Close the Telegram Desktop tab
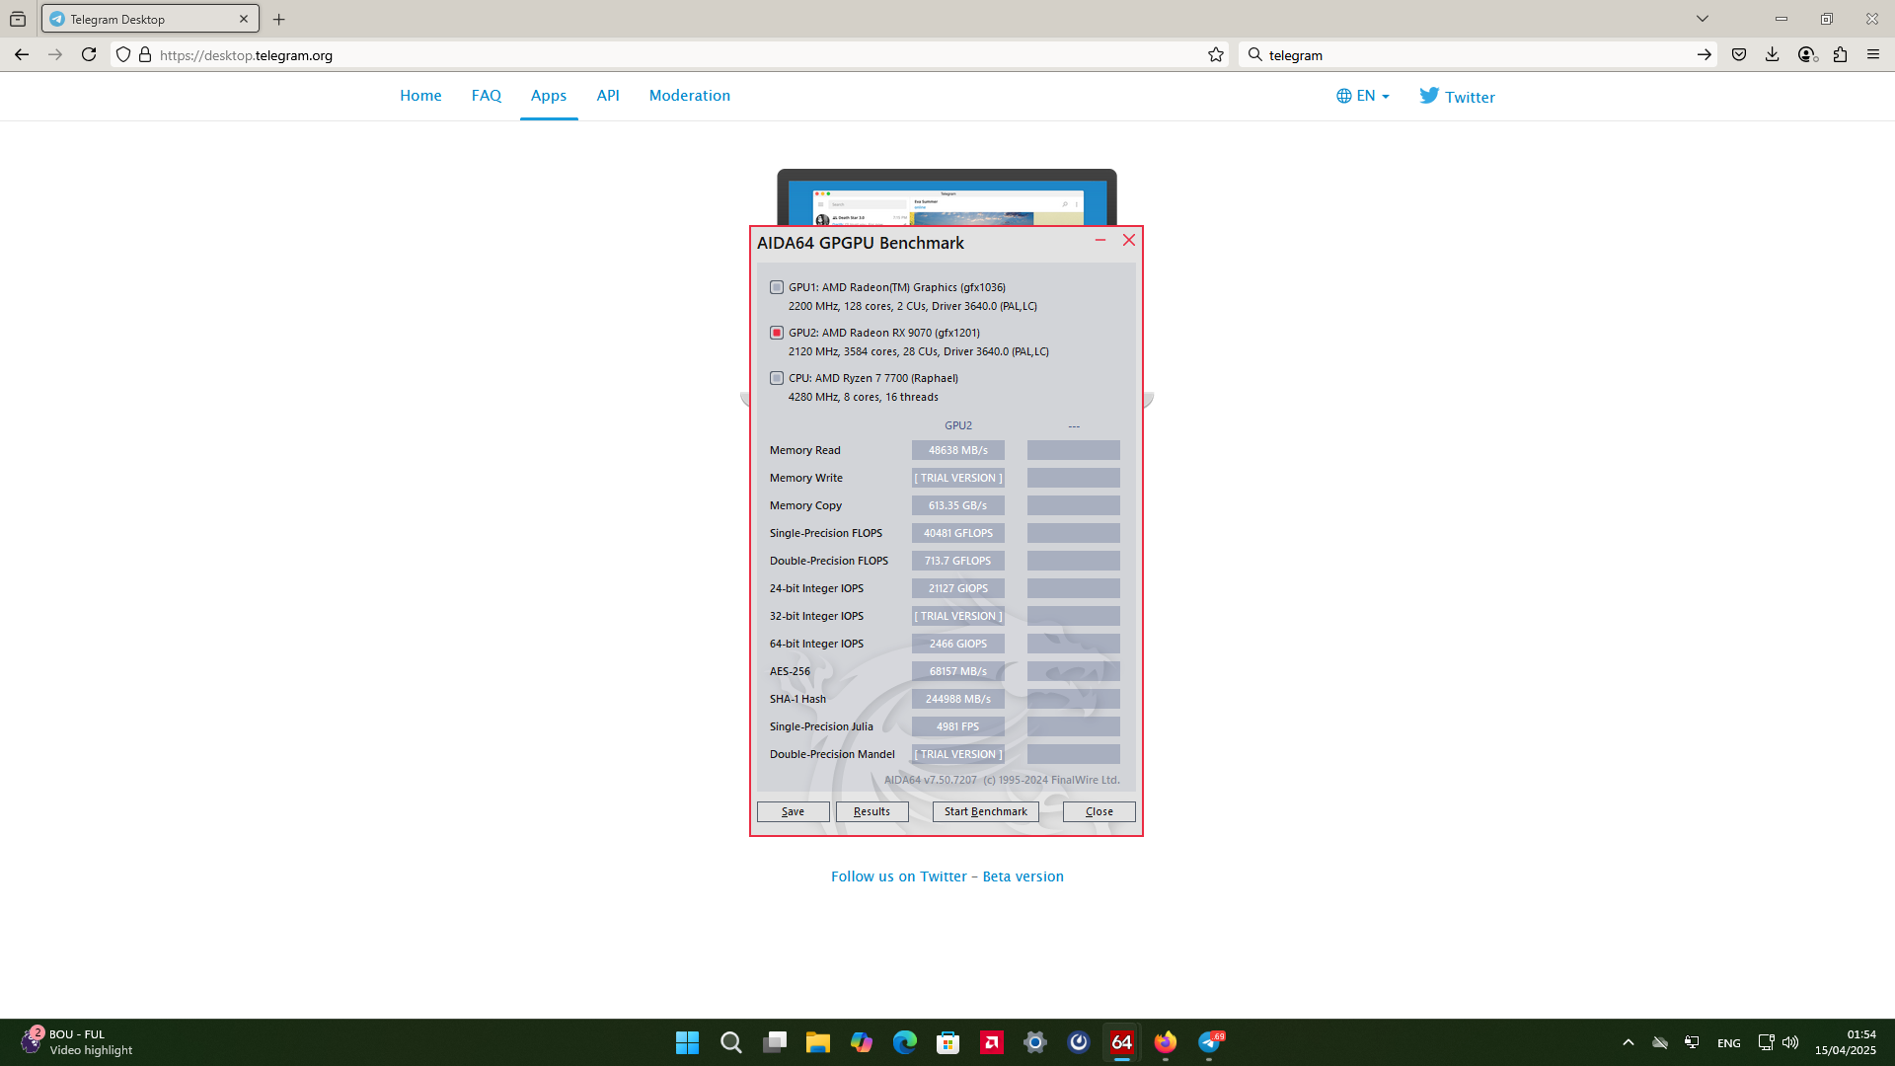Image resolution: width=1895 pixels, height=1066 pixels. tap(244, 19)
